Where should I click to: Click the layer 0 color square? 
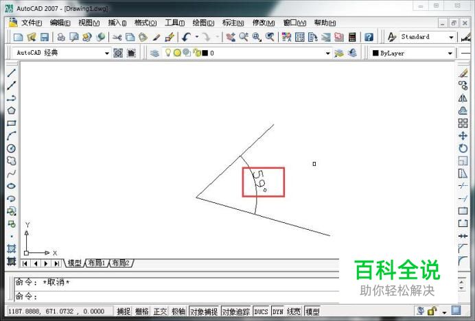tap(205, 53)
